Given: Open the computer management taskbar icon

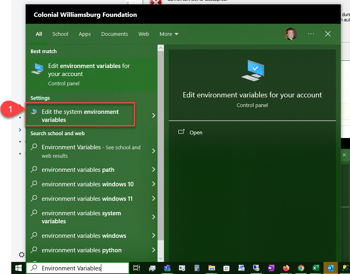Looking at the screenshot, I should 241,268.
